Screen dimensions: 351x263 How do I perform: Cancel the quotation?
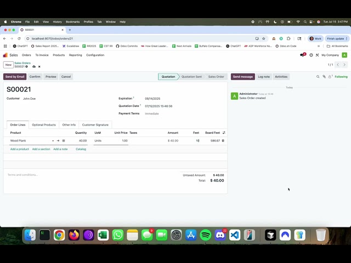coord(66,77)
